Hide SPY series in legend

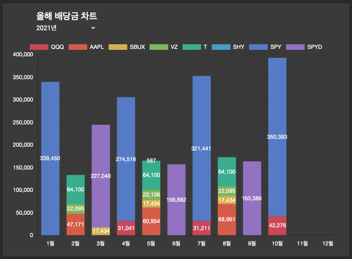click(258, 47)
